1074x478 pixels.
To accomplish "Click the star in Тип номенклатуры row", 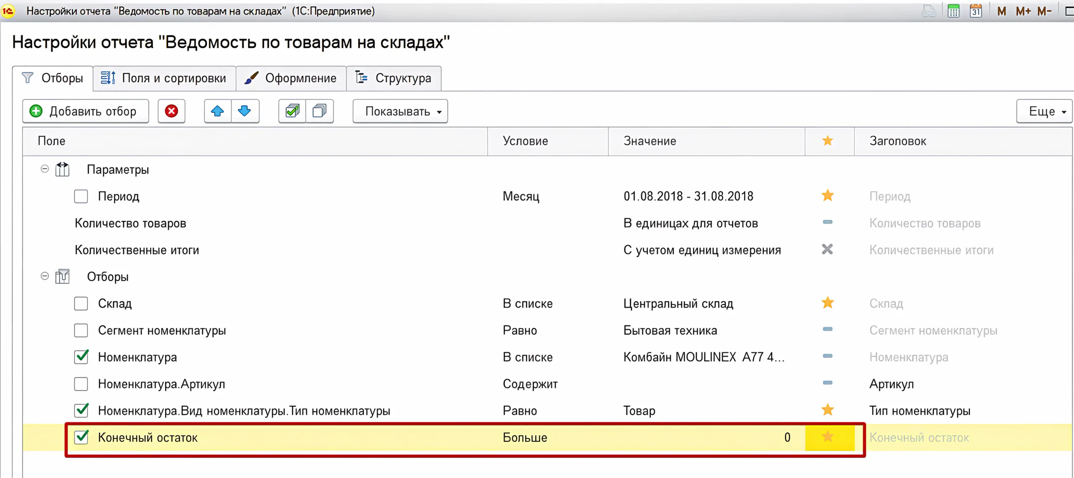I will tap(827, 410).
